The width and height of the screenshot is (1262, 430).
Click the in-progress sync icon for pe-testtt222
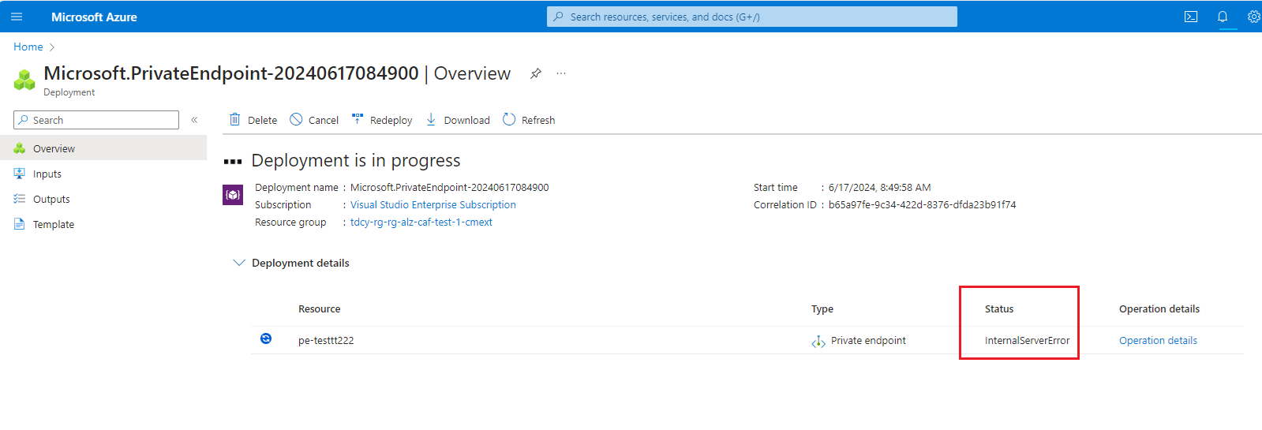pos(266,338)
